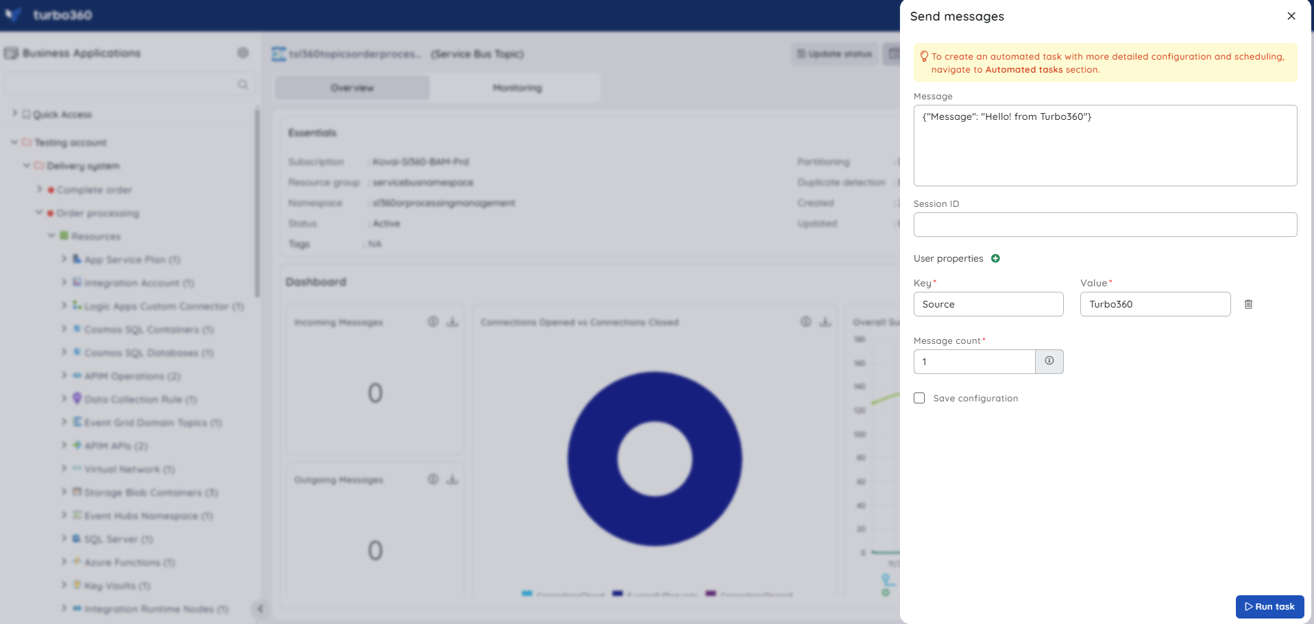
Task: Click the sidebar search magnifier icon
Action: point(243,84)
